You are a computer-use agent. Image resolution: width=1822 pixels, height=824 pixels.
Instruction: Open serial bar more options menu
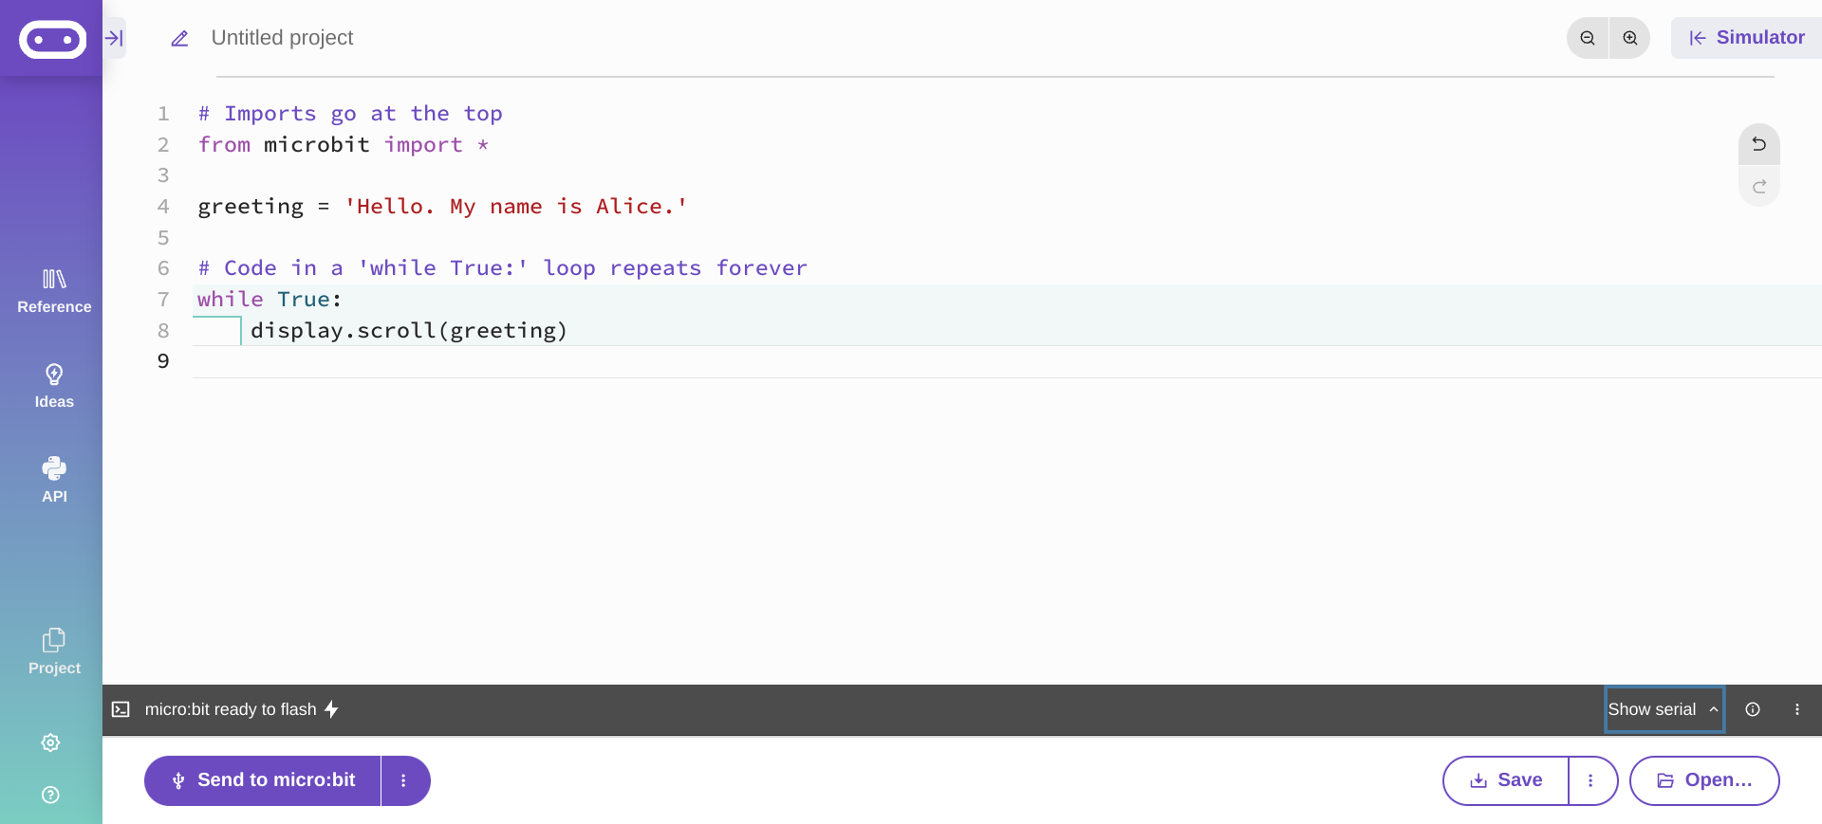[1796, 709]
